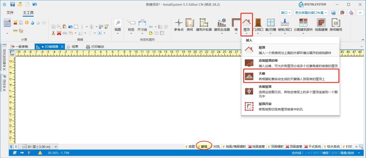
Task: Toggle 捕捉 snap in status bar
Action: [325, 153]
